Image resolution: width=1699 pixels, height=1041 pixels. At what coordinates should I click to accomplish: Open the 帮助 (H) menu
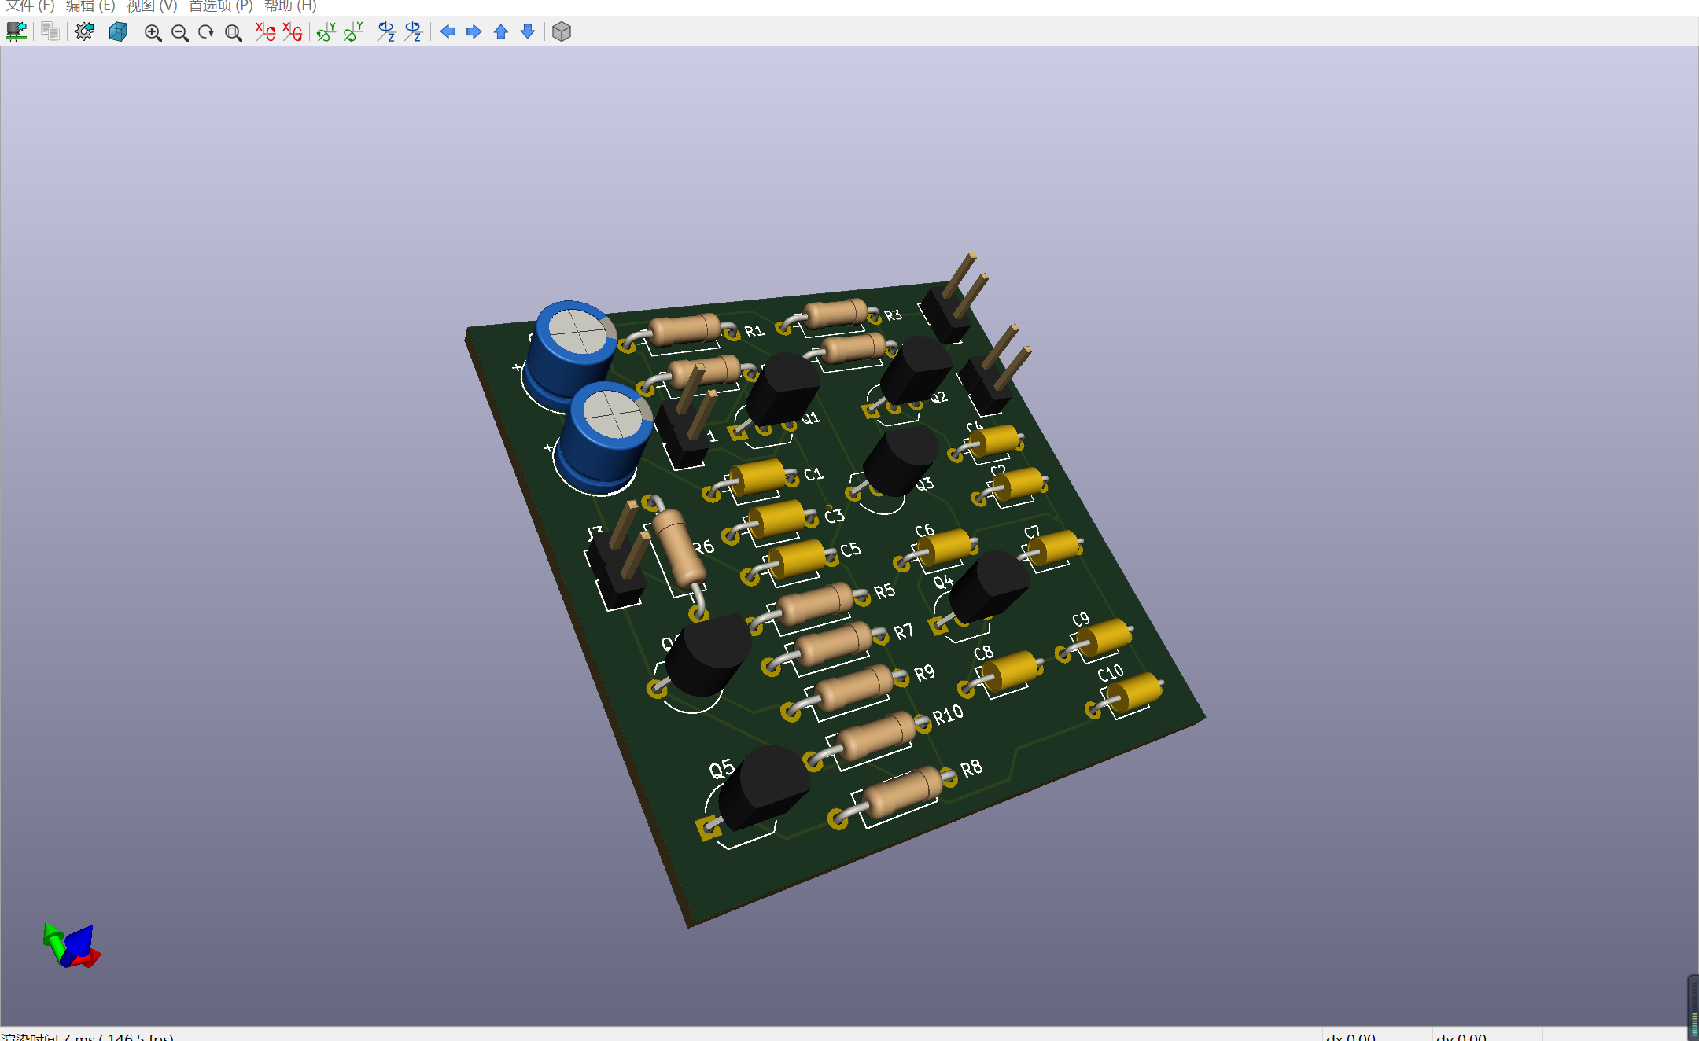(290, 6)
